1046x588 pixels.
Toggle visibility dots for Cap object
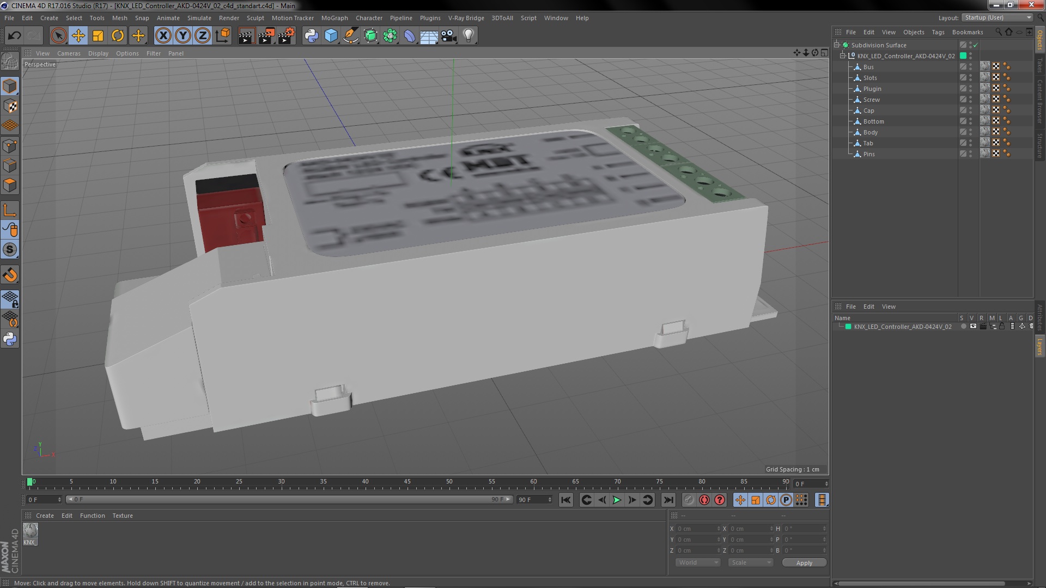(970, 110)
